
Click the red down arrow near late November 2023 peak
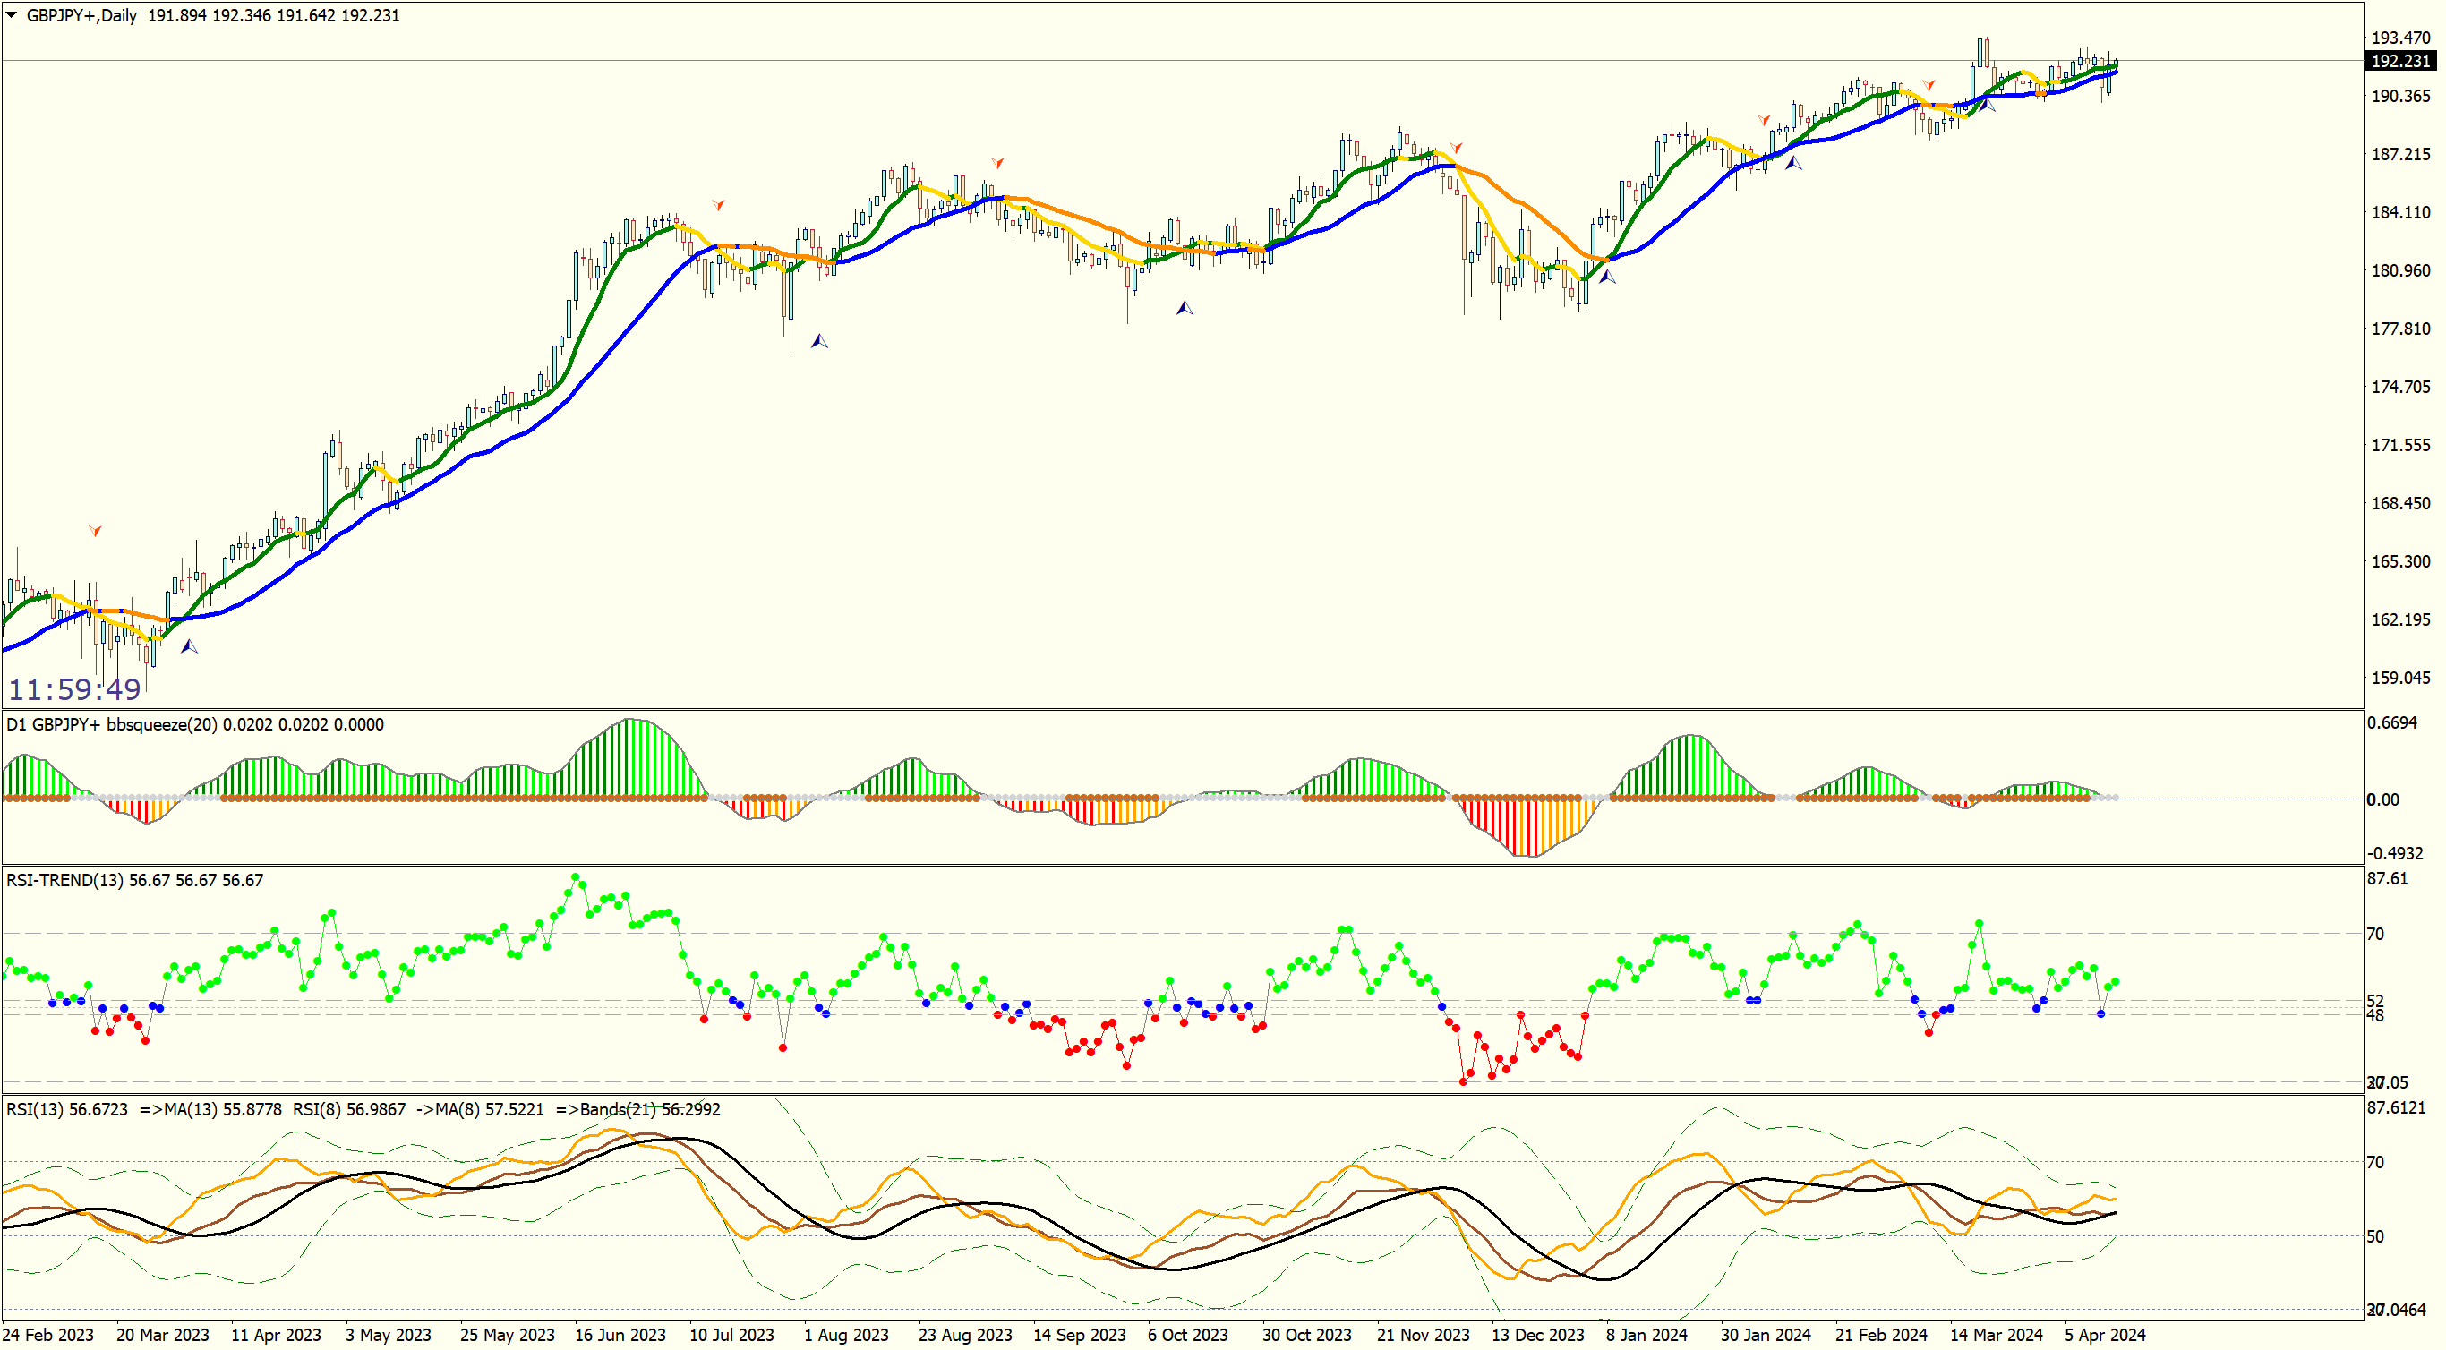1456,148
